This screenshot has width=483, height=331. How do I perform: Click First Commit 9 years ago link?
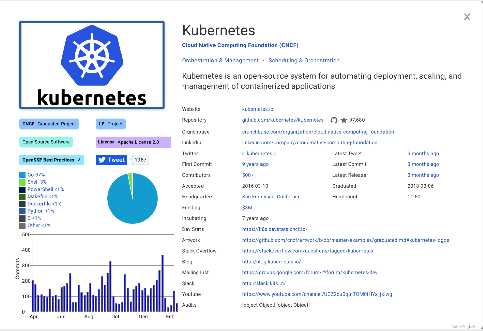255,164
